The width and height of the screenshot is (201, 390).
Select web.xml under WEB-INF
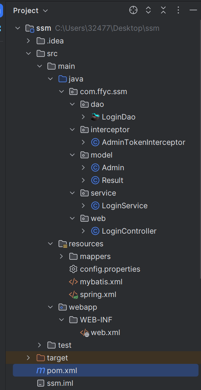[105, 332]
